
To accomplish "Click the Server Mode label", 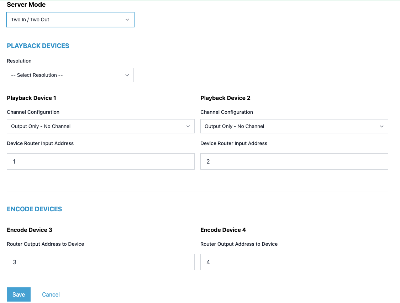I will click(26, 5).
